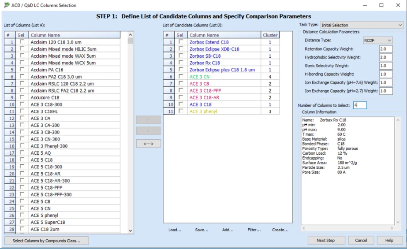This screenshot has width=407, height=249.
Task: Tick the checkbox for ACE 3 CN candidate
Action: pyautogui.click(x=181, y=76)
